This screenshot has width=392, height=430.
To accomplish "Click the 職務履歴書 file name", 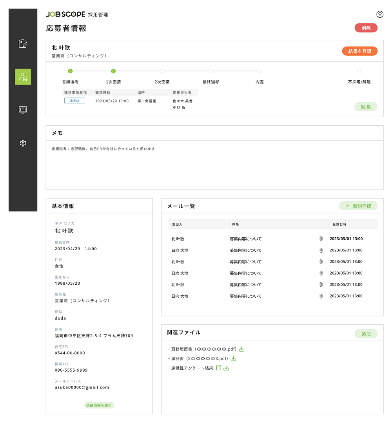I will coord(204,349).
